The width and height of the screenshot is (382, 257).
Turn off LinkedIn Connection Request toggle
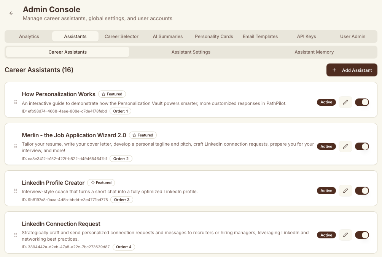tap(362, 235)
